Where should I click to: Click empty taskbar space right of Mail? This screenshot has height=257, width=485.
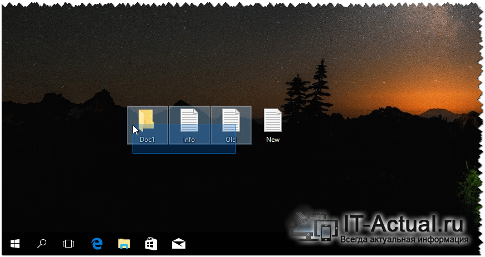[234, 244]
